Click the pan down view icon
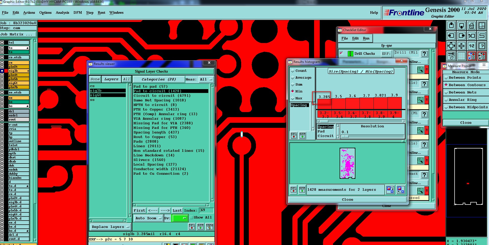The height and width of the screenshot is (245, 489). click(x=461, y=25)
